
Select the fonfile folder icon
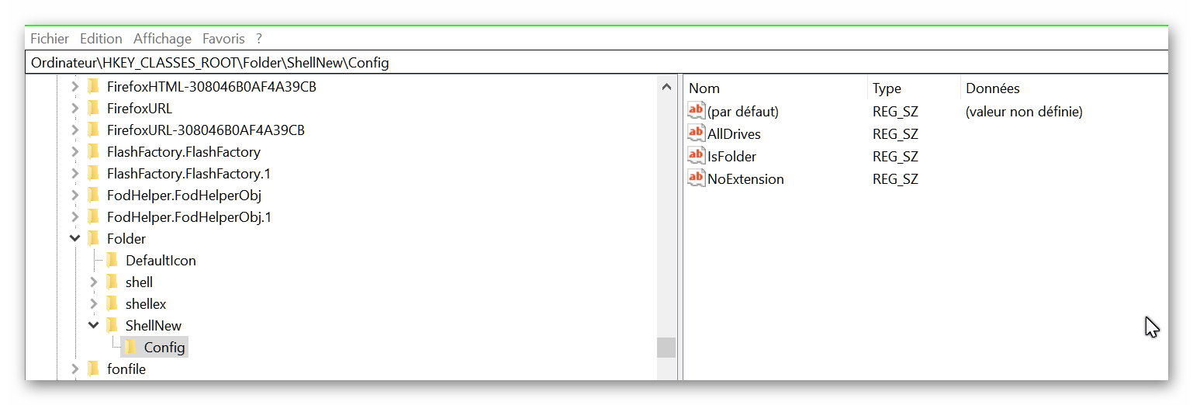(x=93, y=369)
